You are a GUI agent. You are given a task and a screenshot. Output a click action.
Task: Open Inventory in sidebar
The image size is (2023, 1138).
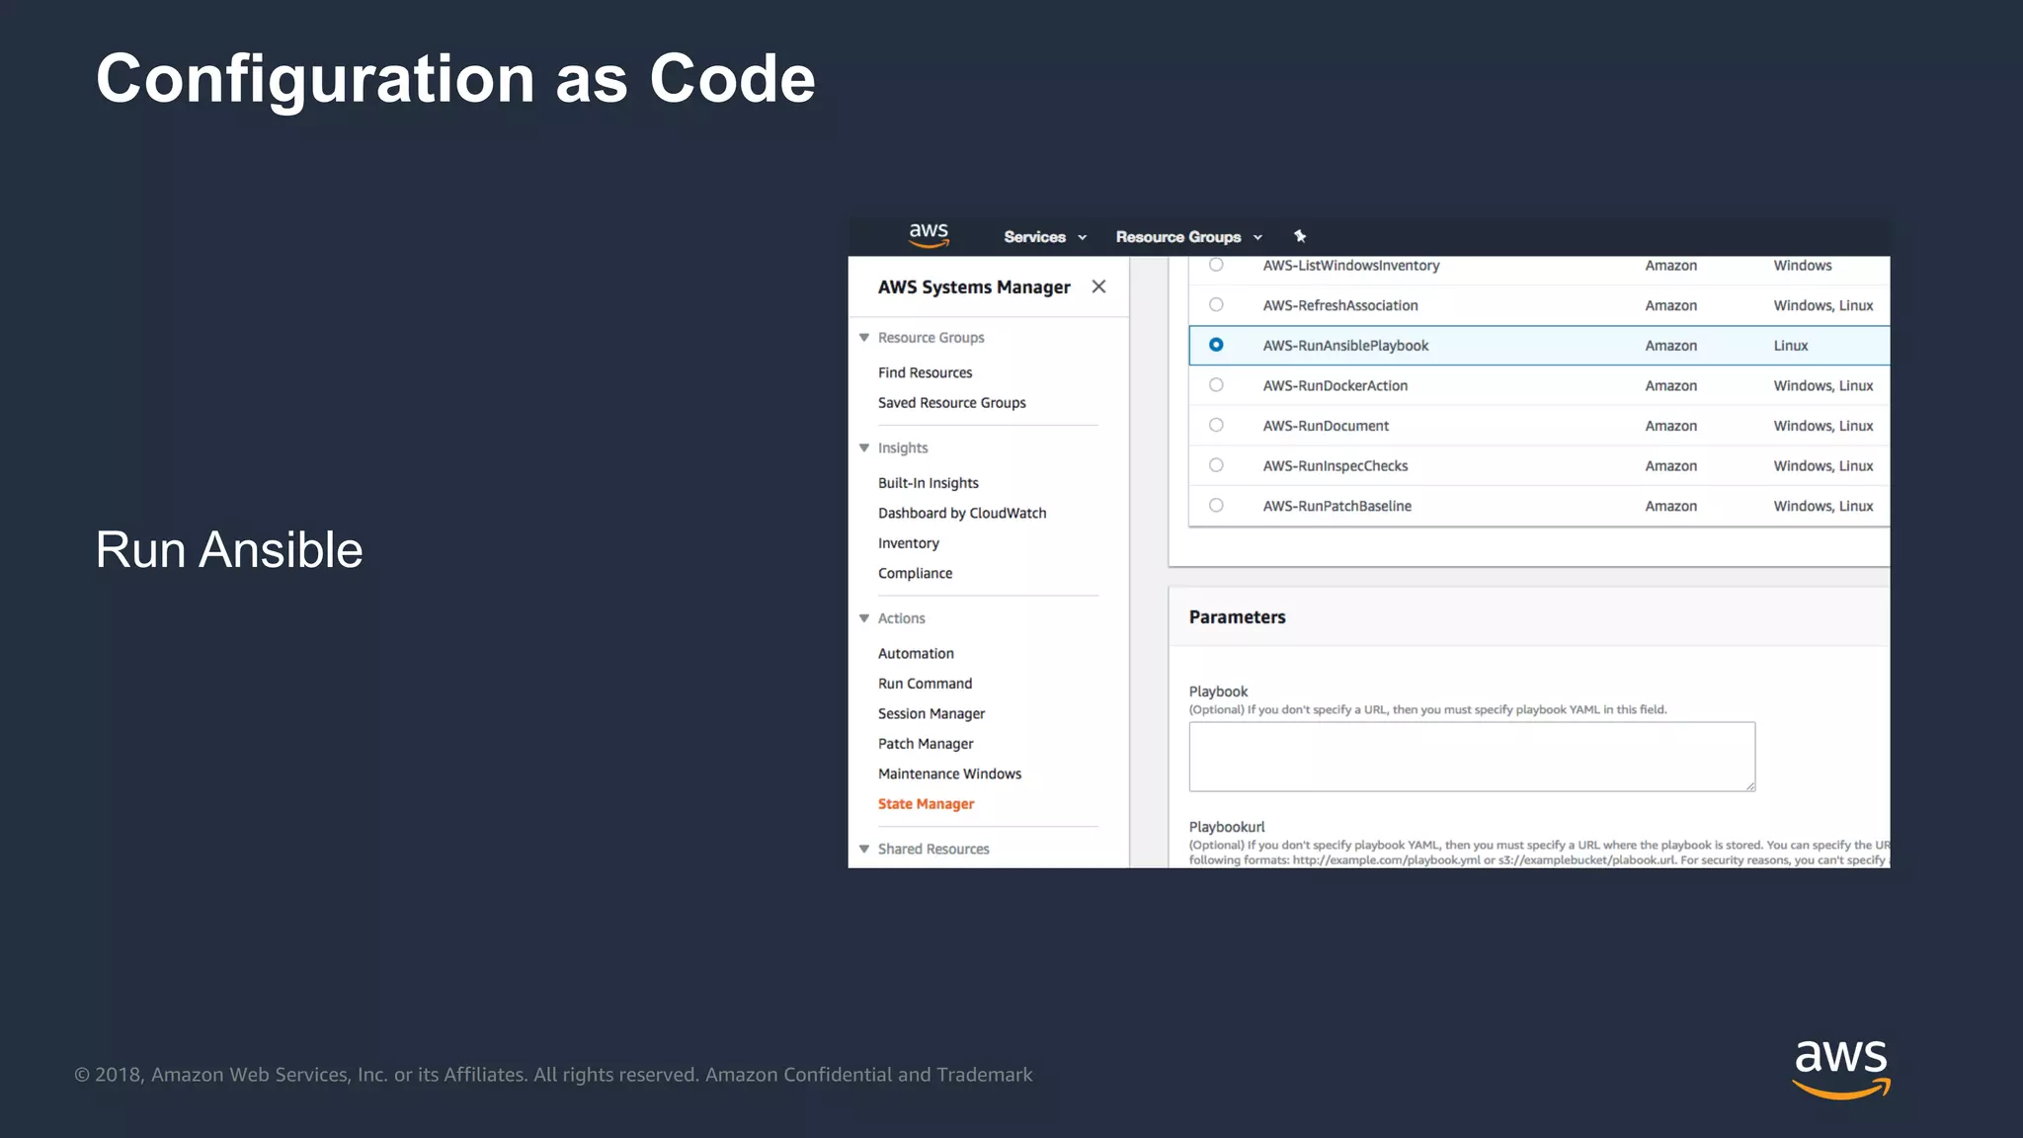pos(908,543)
